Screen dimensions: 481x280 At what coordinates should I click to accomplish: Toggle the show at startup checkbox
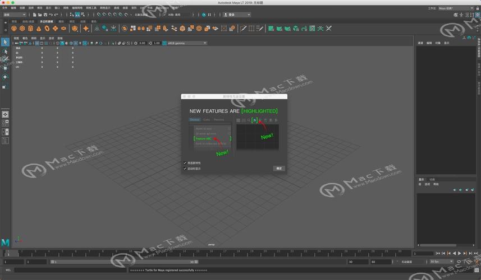pos(185,169)
